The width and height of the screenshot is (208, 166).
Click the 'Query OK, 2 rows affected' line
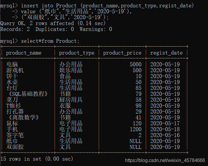coord(53,23)
